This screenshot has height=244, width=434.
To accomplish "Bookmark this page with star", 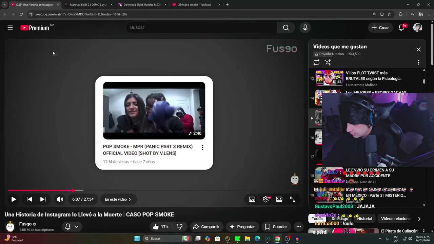I will [389, 14].
